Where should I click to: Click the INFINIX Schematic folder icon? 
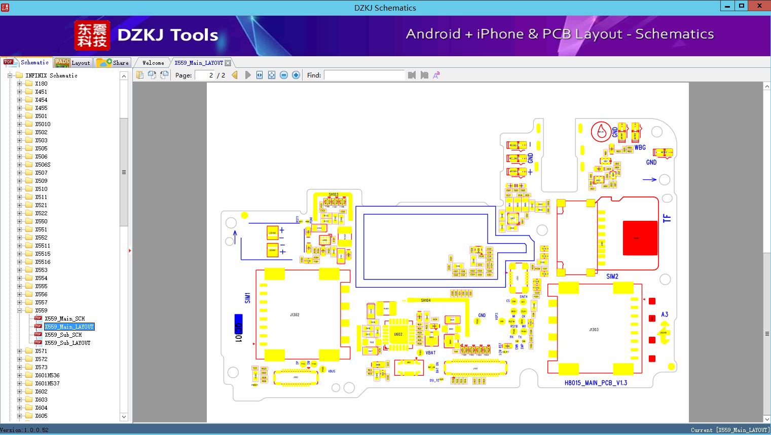(x=19, y=75)
